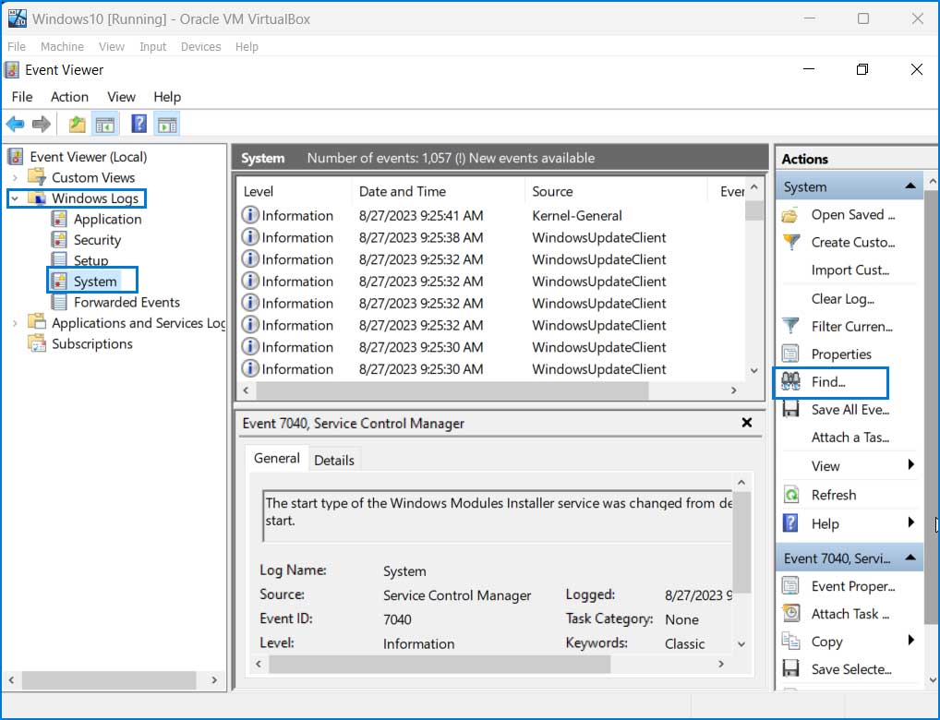The image size is (940, 720).
Task: Close the Event 7040 preview pane
Action: [746, 423]
